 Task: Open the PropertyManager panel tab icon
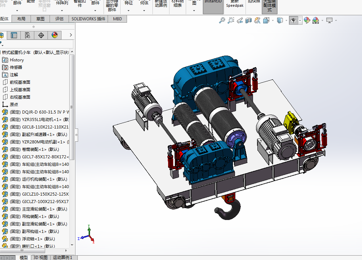tap(14, 35)
